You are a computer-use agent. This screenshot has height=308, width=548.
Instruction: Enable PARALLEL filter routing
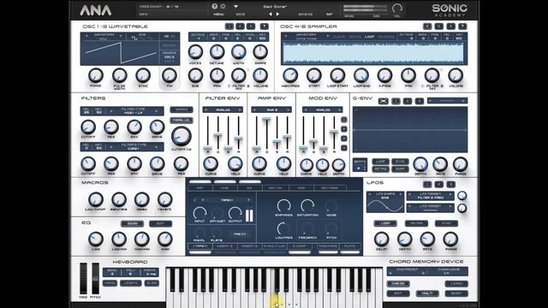click(x=182, y=120)
